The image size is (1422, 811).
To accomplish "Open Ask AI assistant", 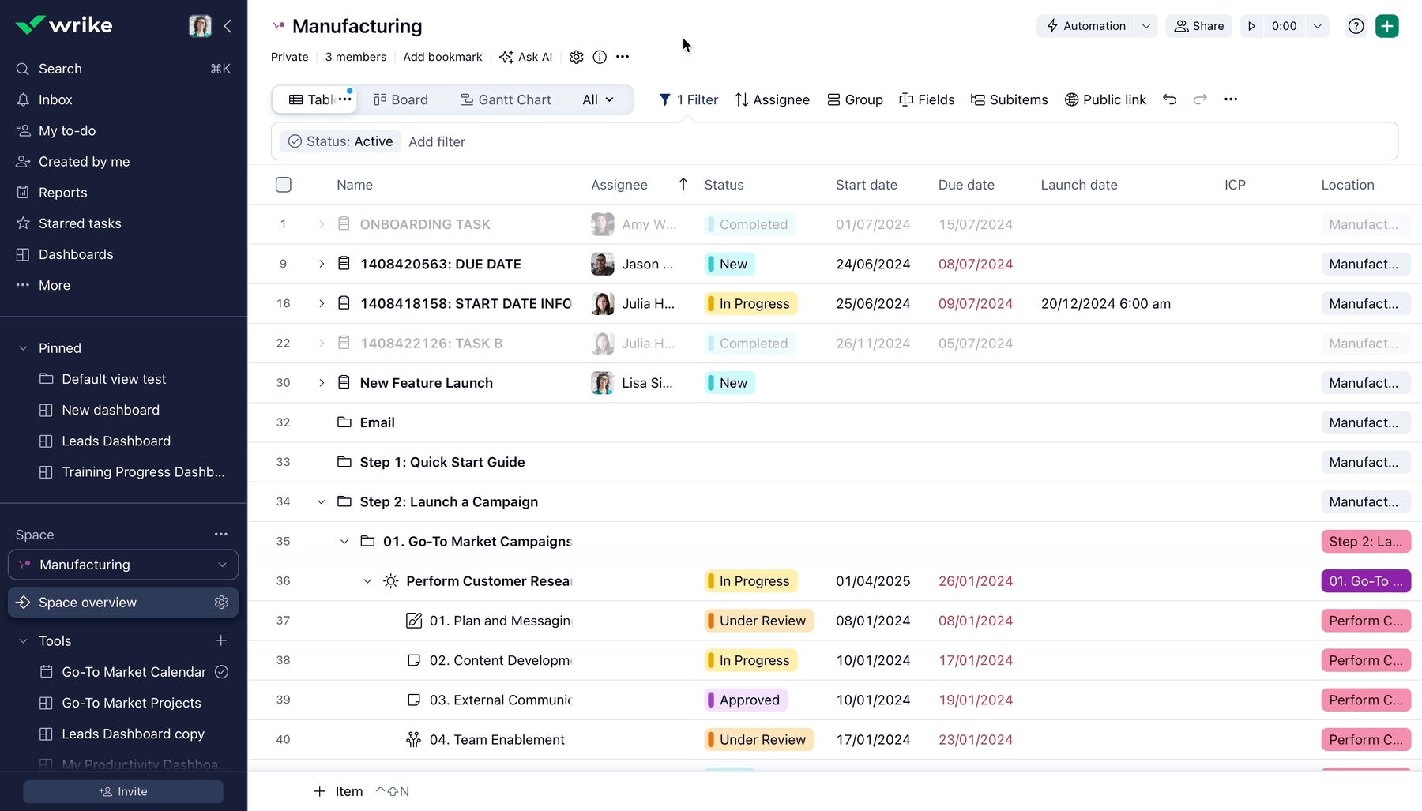I will 526,57.
